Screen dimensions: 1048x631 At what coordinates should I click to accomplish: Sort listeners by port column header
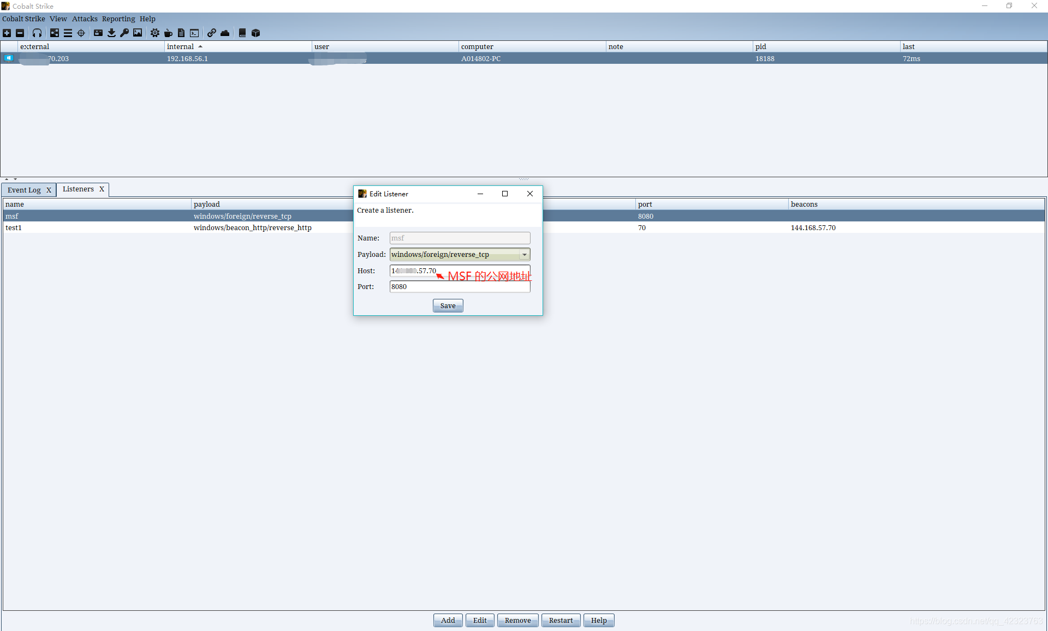point(712,205)
